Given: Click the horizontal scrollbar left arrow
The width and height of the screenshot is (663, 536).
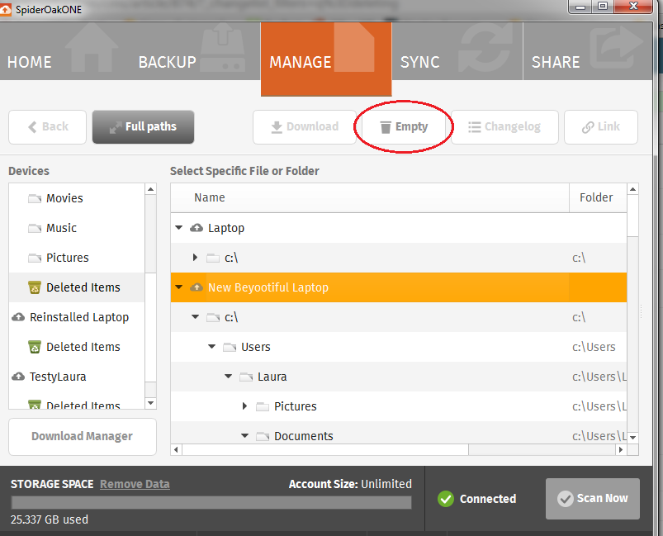Looking at the screenshot, I should [177, 450].
